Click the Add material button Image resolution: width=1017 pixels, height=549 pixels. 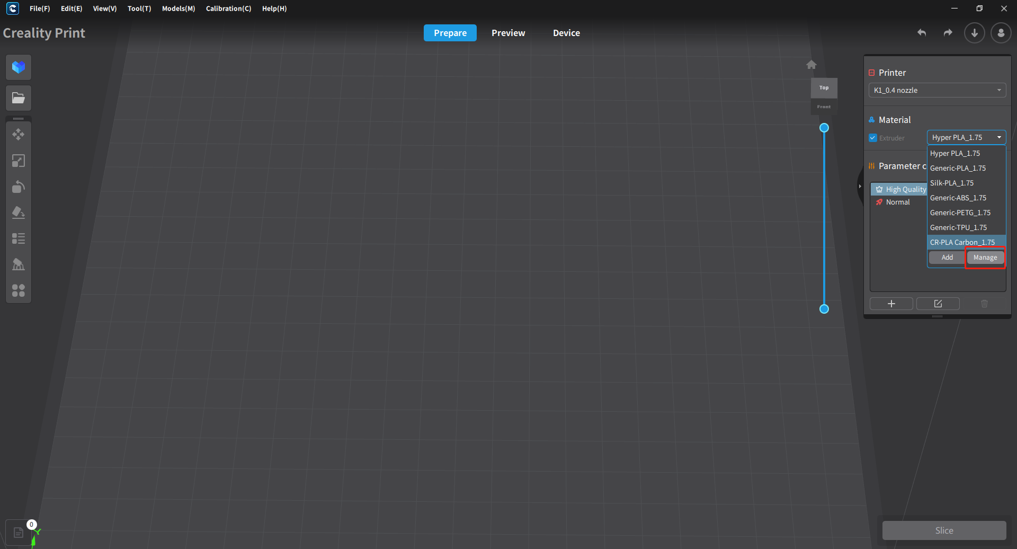(947, 258)
